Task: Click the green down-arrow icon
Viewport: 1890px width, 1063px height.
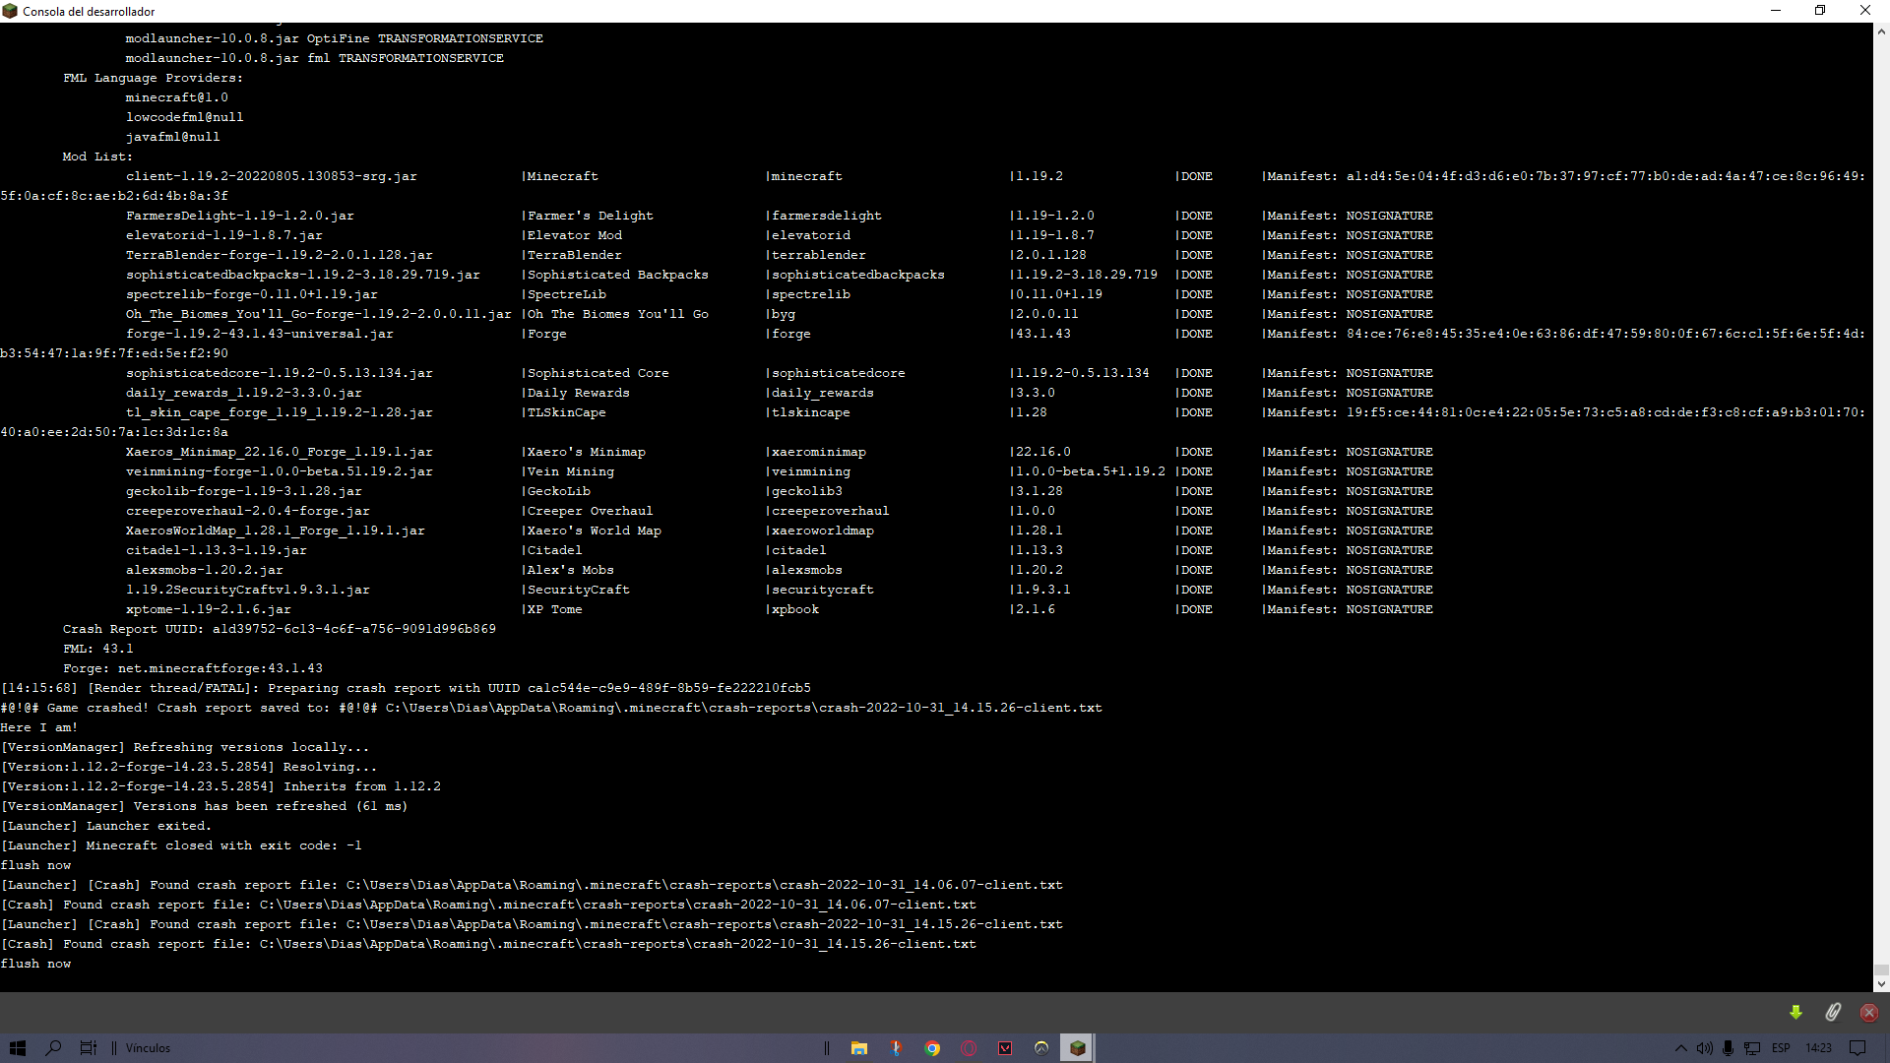Action: coord(1795,1012)
